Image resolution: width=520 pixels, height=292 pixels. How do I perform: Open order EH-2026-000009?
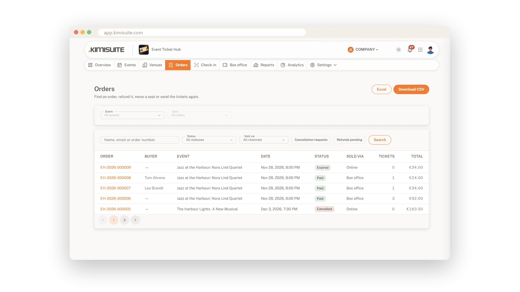[x=116, y=168]
